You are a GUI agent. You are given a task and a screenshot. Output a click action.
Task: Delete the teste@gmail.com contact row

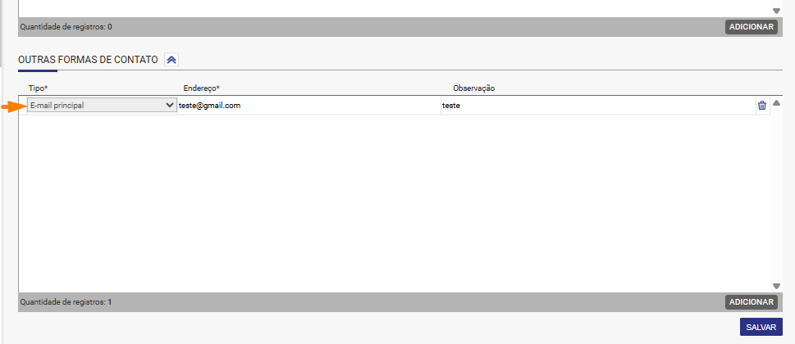pyautogui.click(x=761, y=105)
